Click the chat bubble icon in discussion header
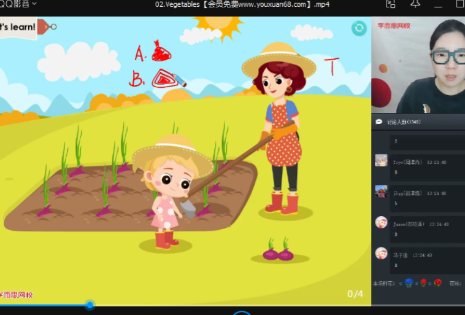This screenshot has height=315, width=465. 379,122
